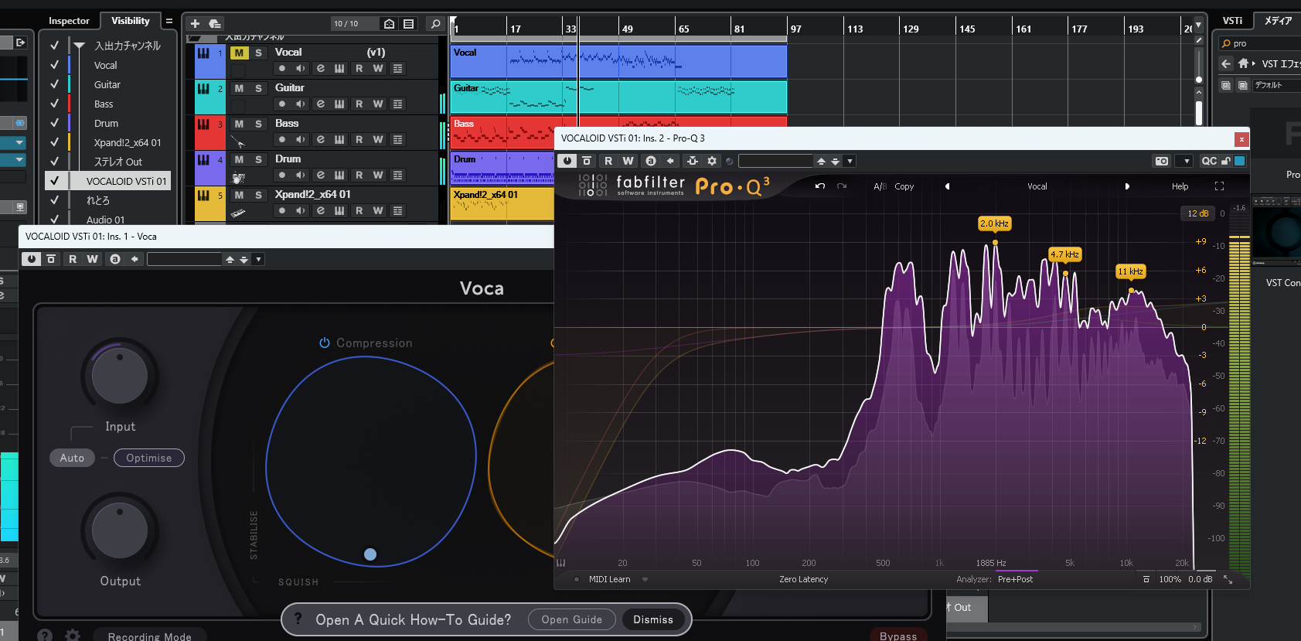1301x641 pixels.
Task: Click the Open Guide button
Action: (572, 619)
